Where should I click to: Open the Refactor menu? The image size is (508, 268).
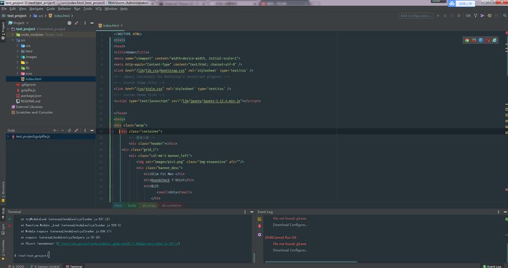(x=64, y=9)
